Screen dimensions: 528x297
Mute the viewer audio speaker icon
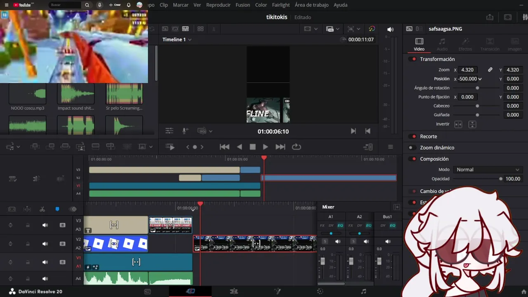[390, 29]
